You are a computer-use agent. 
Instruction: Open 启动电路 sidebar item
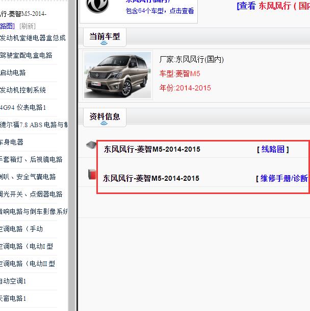[13, 73]
